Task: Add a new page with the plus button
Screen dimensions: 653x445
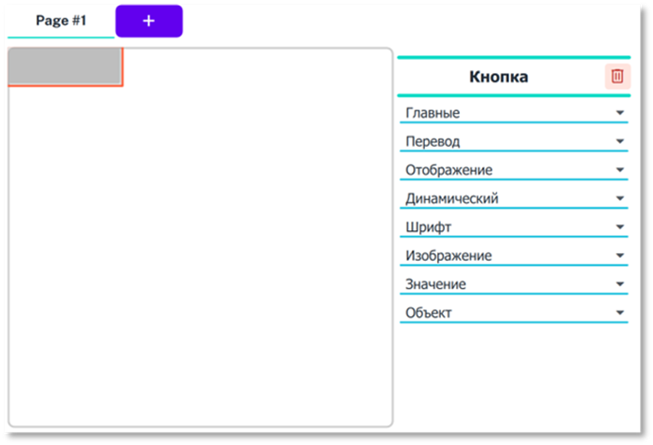Action: (149, 21)
